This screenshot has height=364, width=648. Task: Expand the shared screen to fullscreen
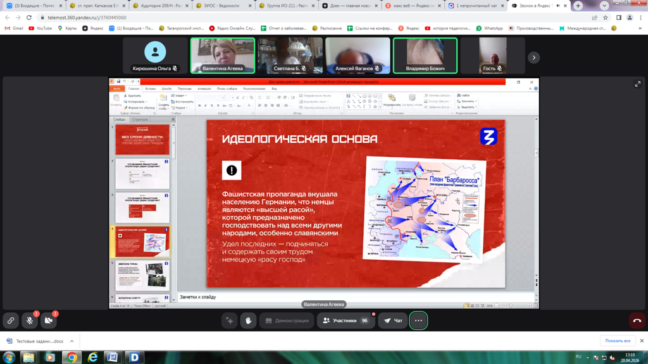coord(637,84)
